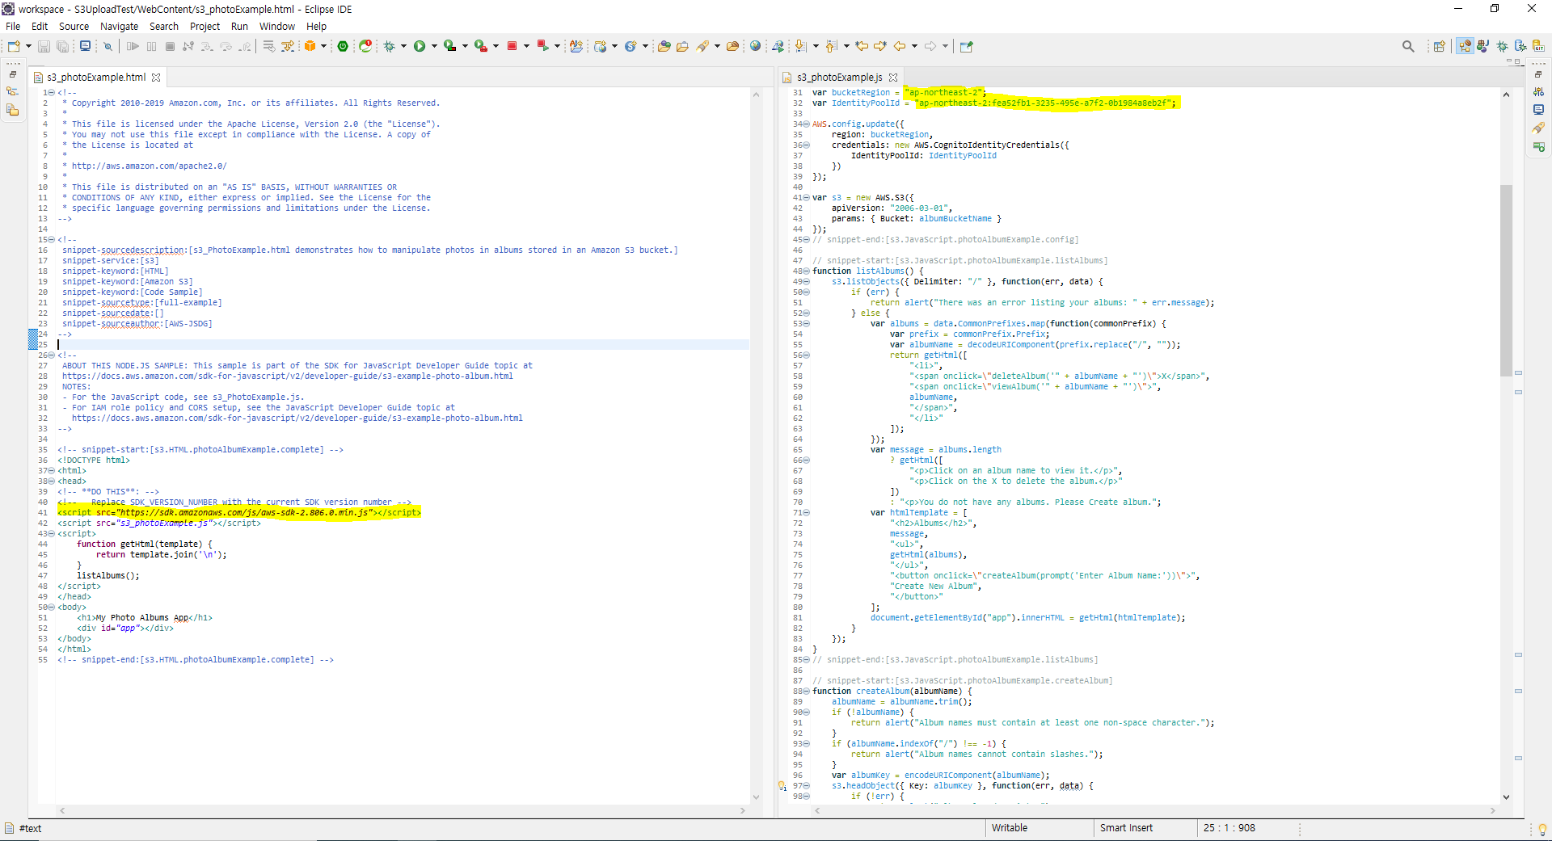Click the Next Annotation down-arrow icon
This screenshot has height=841, width=1552.
pyautogui.click(x=801, y=46)
